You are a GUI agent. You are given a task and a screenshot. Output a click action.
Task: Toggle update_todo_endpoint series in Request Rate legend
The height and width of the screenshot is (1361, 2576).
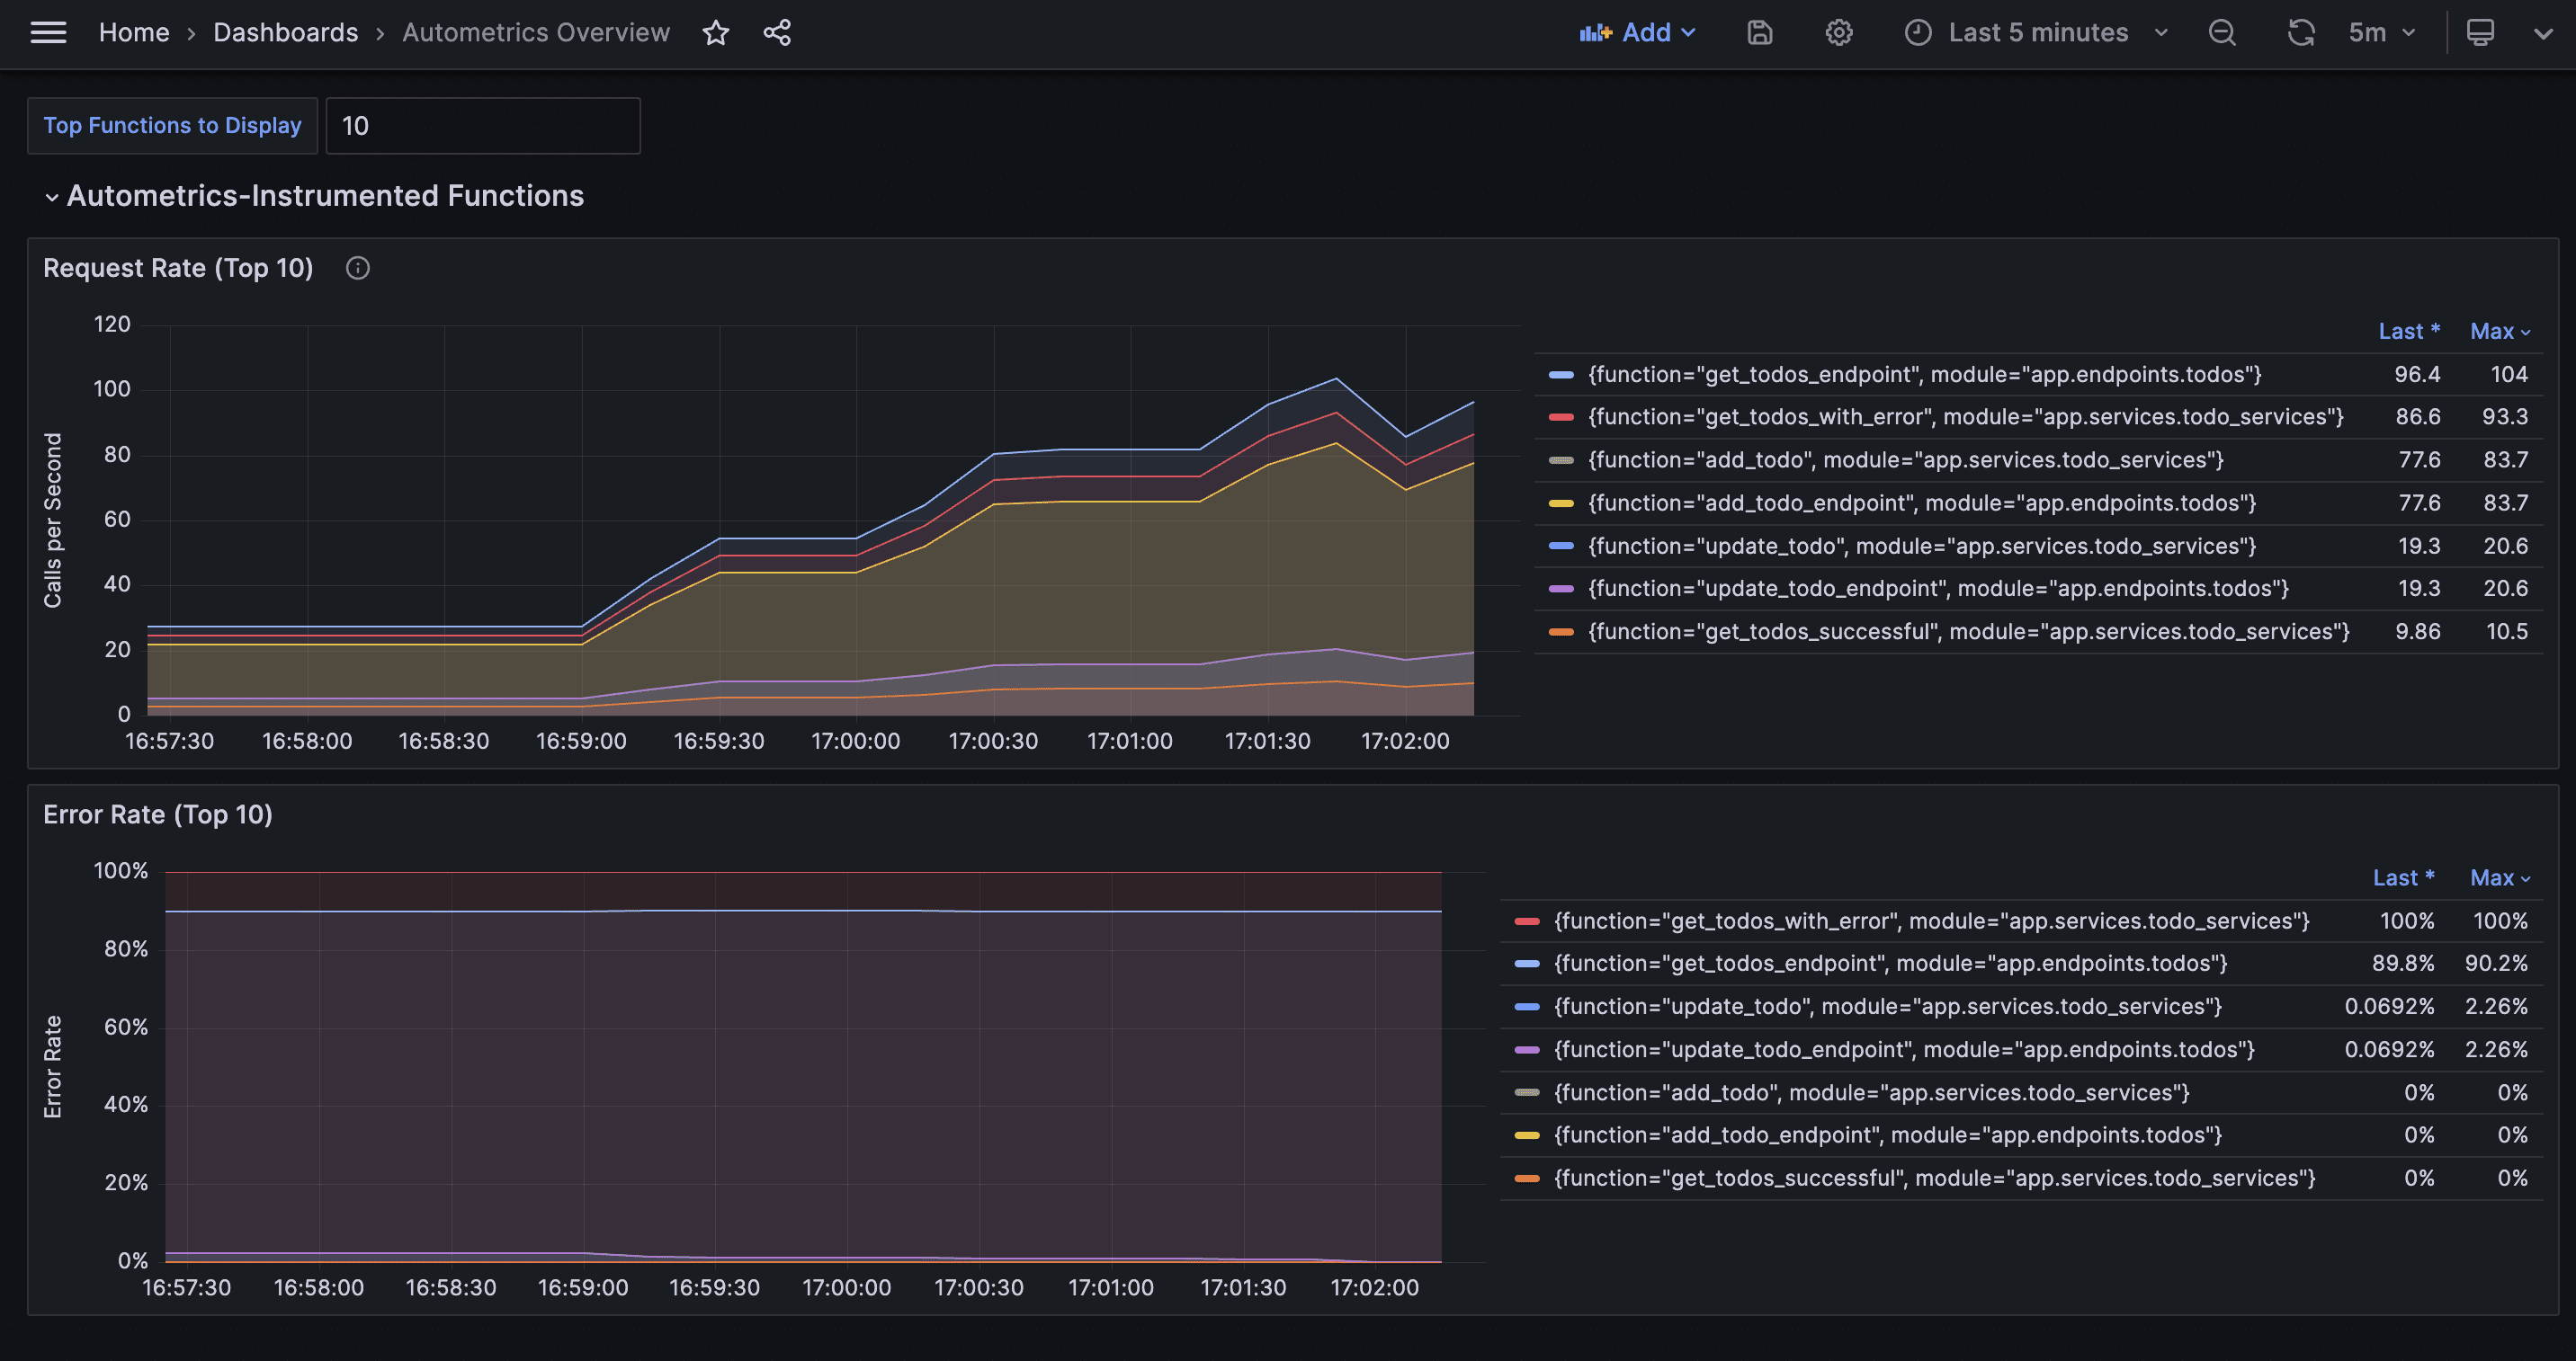click(x=1939, y=589)
